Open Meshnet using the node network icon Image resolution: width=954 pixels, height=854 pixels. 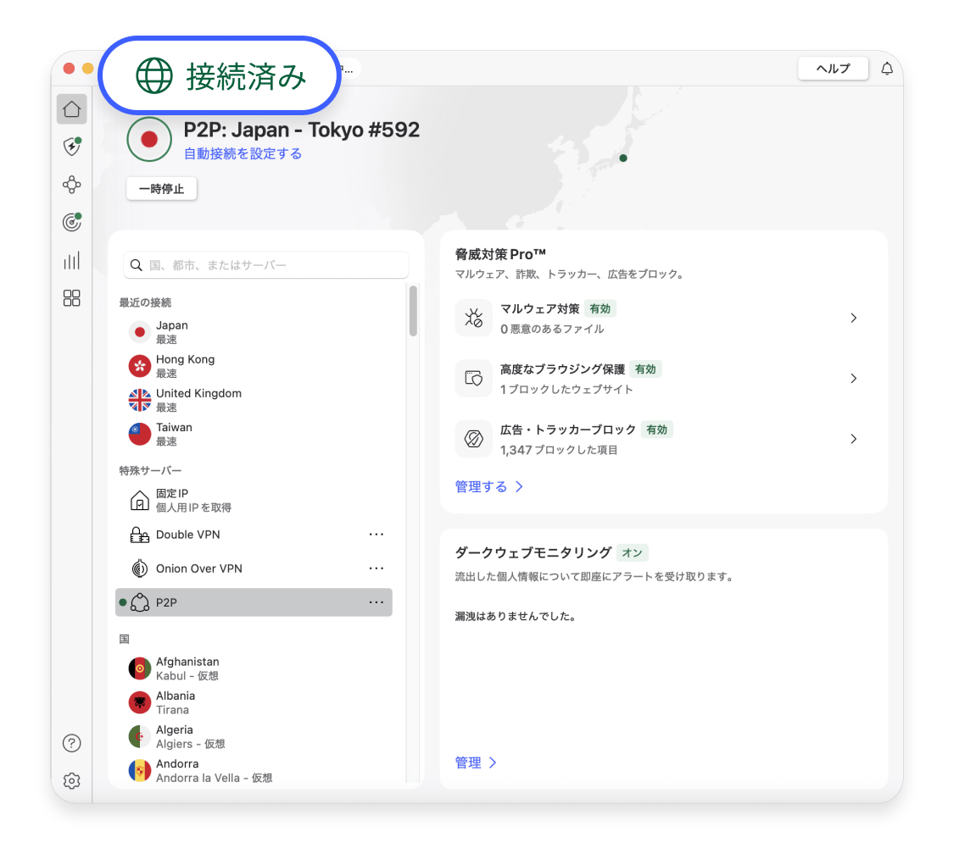pyautogui.click(x=71, y=184)
